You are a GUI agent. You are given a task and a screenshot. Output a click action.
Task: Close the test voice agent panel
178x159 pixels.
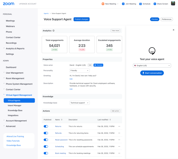click(174, 30)
